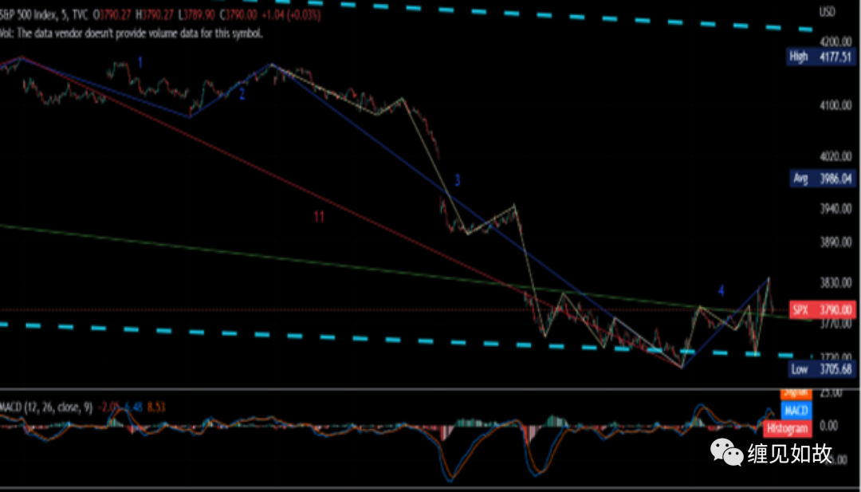The width and height of the screenshot is (861, 492).
Task: Select the red 11 label annotation
Action: [x=319, y=217]
